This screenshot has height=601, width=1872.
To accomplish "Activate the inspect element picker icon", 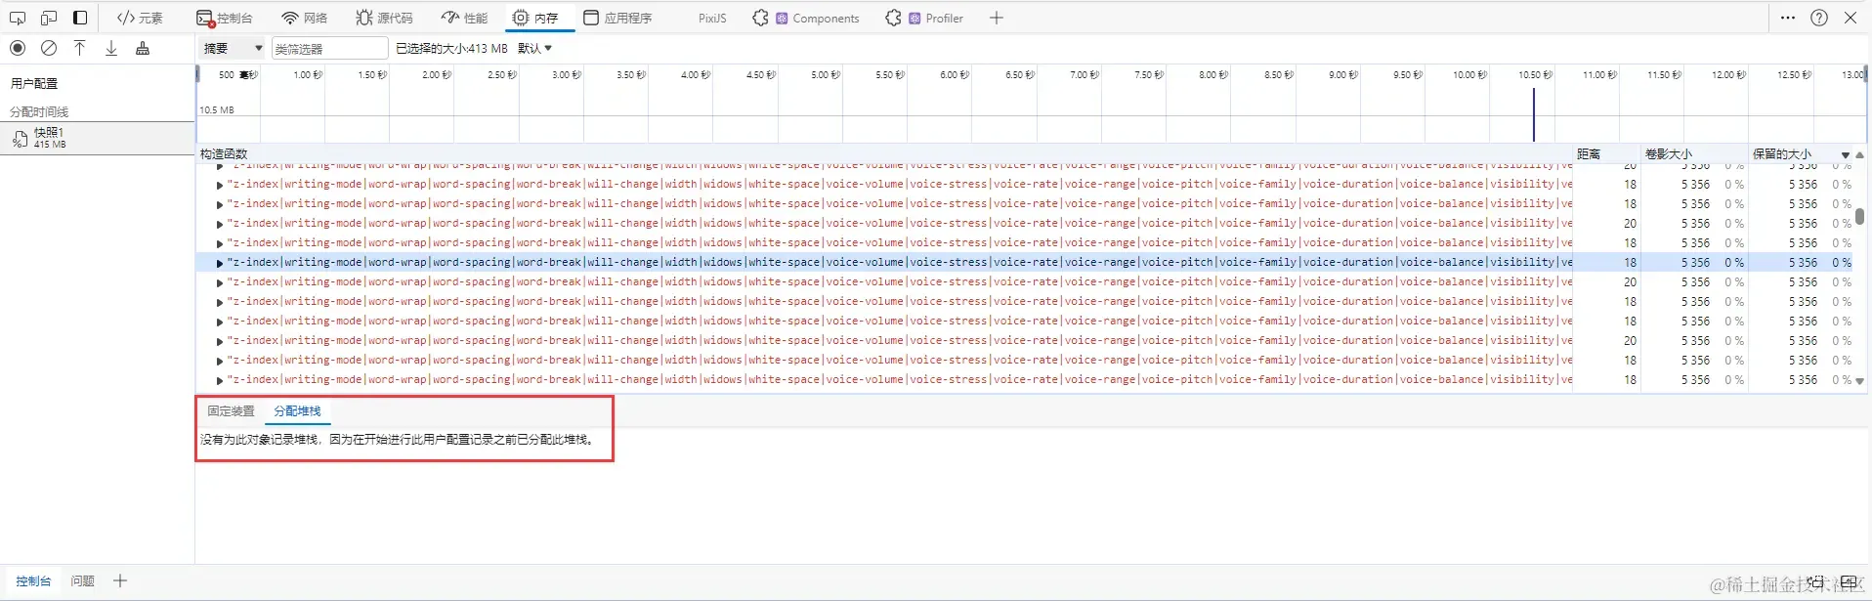I will point(18,18).
